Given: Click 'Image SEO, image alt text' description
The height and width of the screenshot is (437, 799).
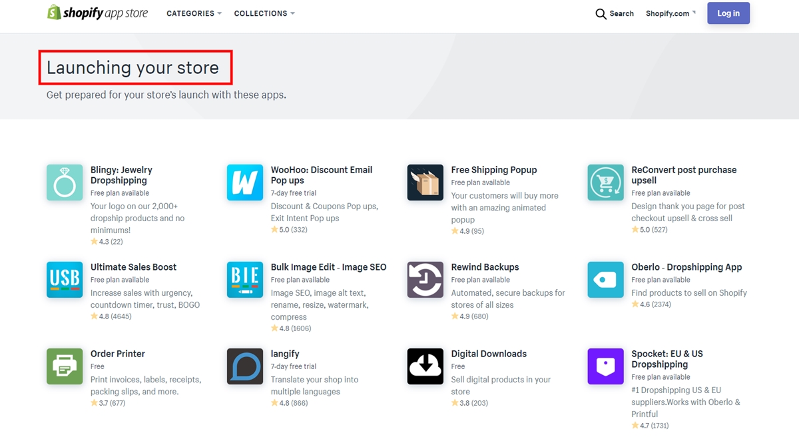Looking at the screenshot, I should pos(320,305).
